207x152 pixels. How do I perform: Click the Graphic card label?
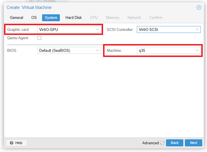(x=18, y=29)
